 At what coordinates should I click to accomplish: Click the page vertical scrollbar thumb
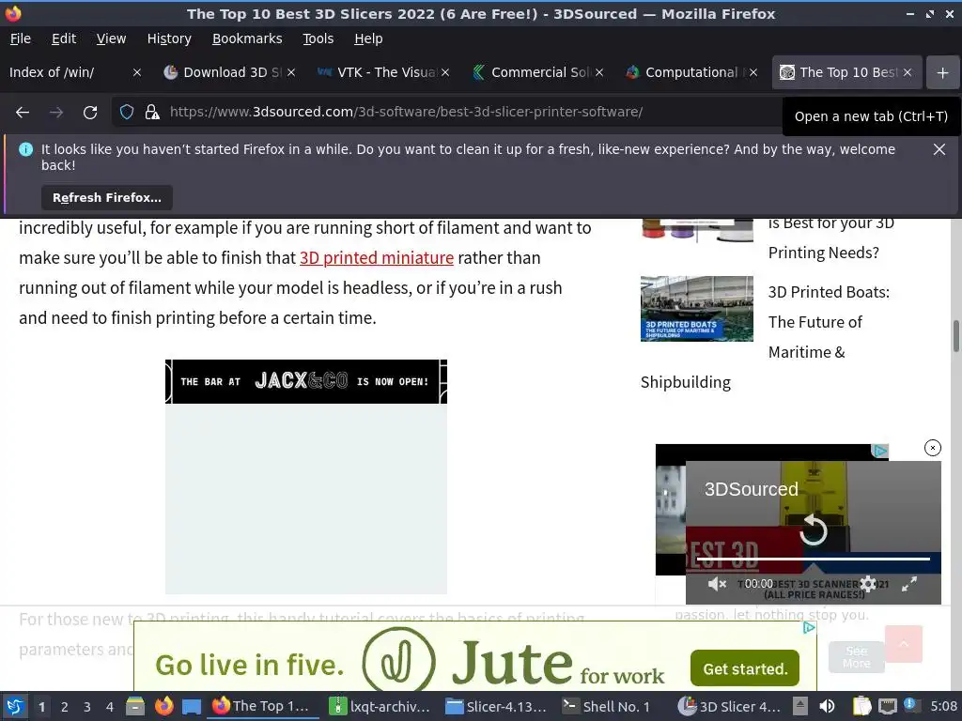(x=955, y=336)
